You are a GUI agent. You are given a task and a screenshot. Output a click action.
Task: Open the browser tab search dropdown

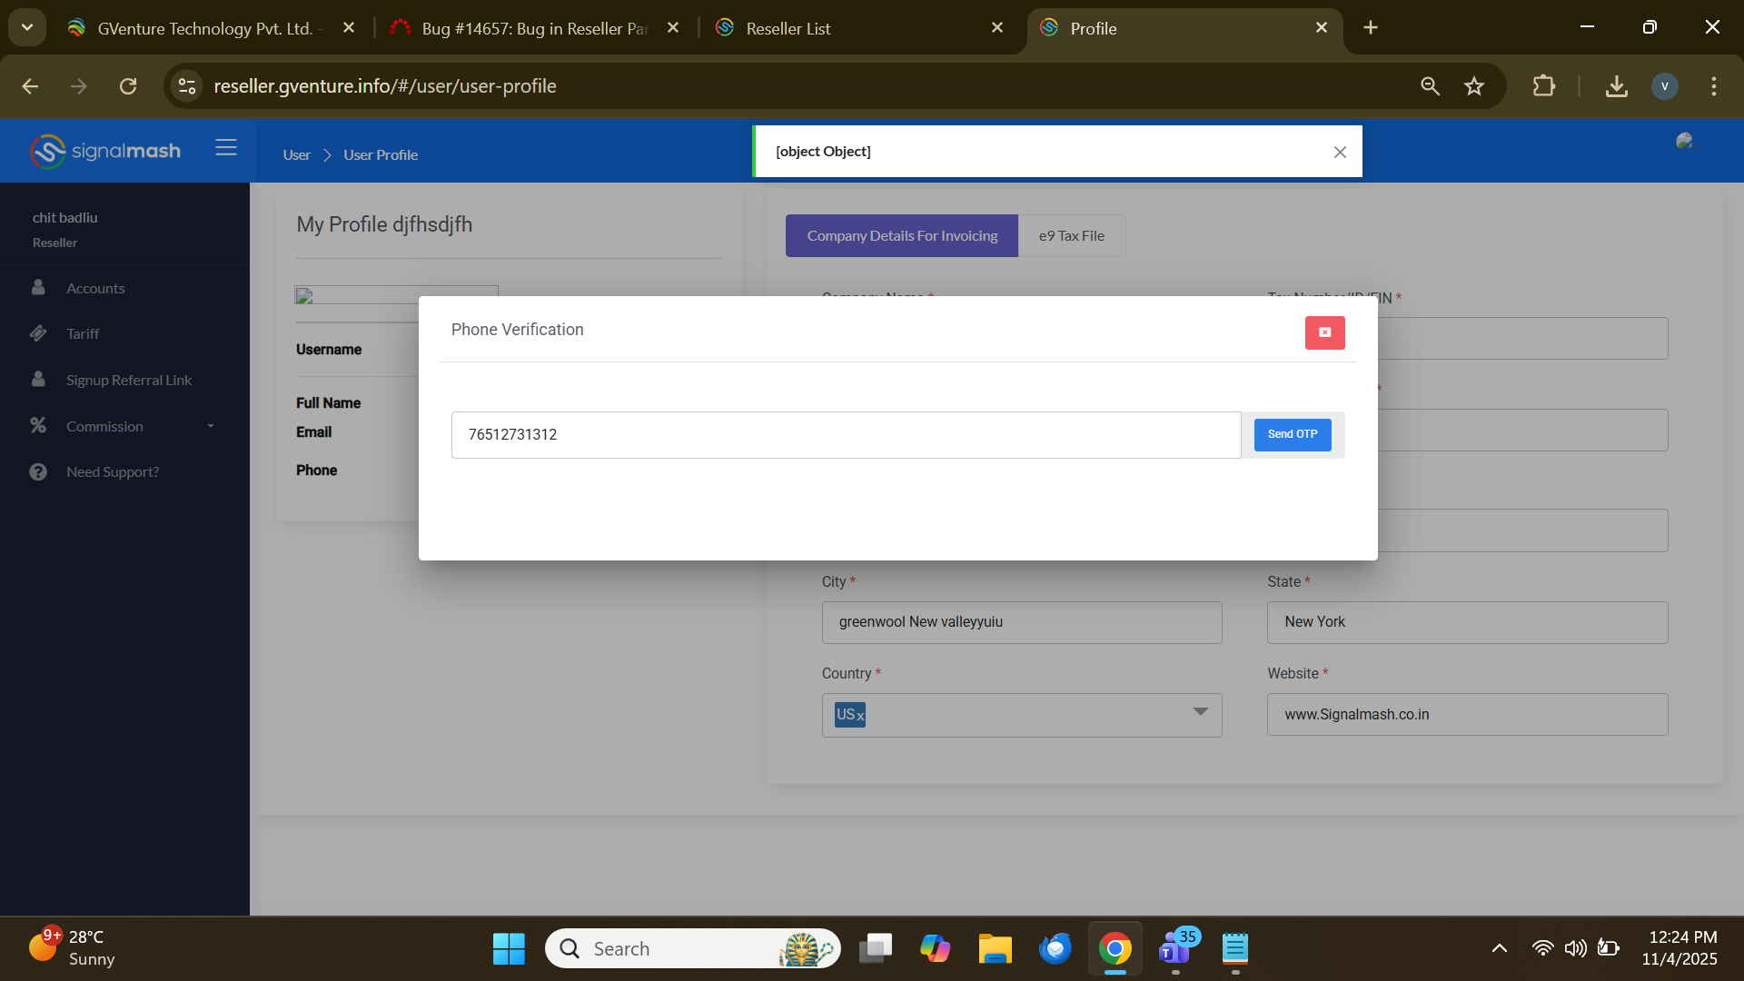coord(27,27)
